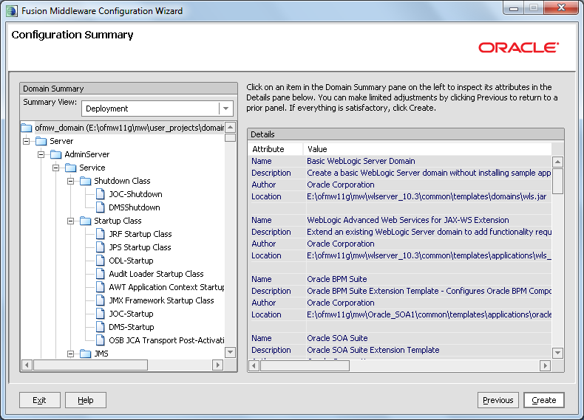Click the Details pane scroll-right arrow
Image resolution: width=584 pixels, height=420 pixels.
click(x=546, y=365)
